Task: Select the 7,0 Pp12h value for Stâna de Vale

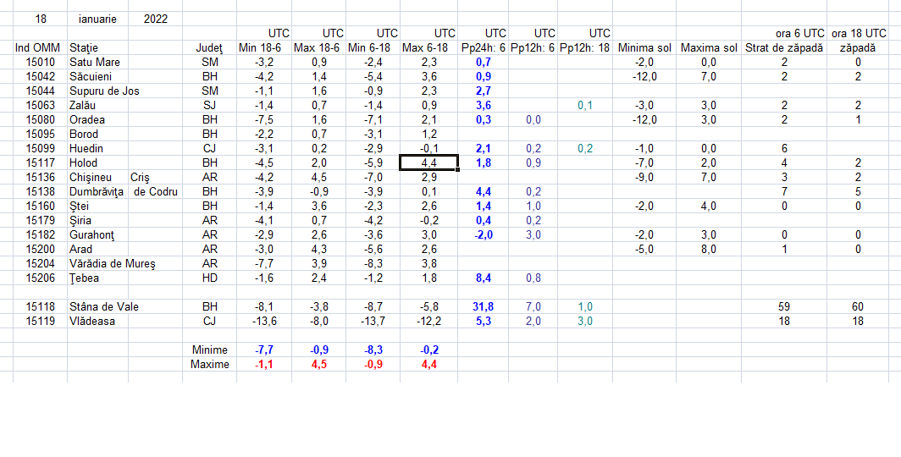Action: (533, 306)
